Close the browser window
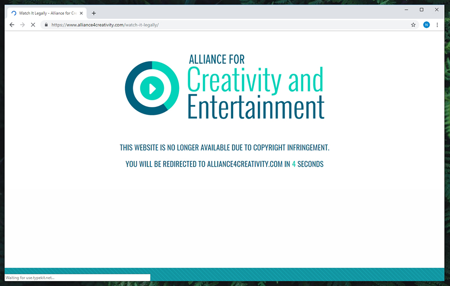The image size is (450, 286). pos(437,10)
